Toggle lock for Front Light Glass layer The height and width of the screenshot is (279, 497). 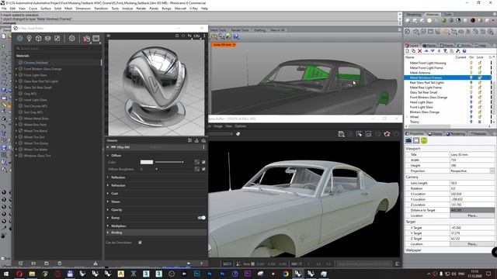click(480, 107)
